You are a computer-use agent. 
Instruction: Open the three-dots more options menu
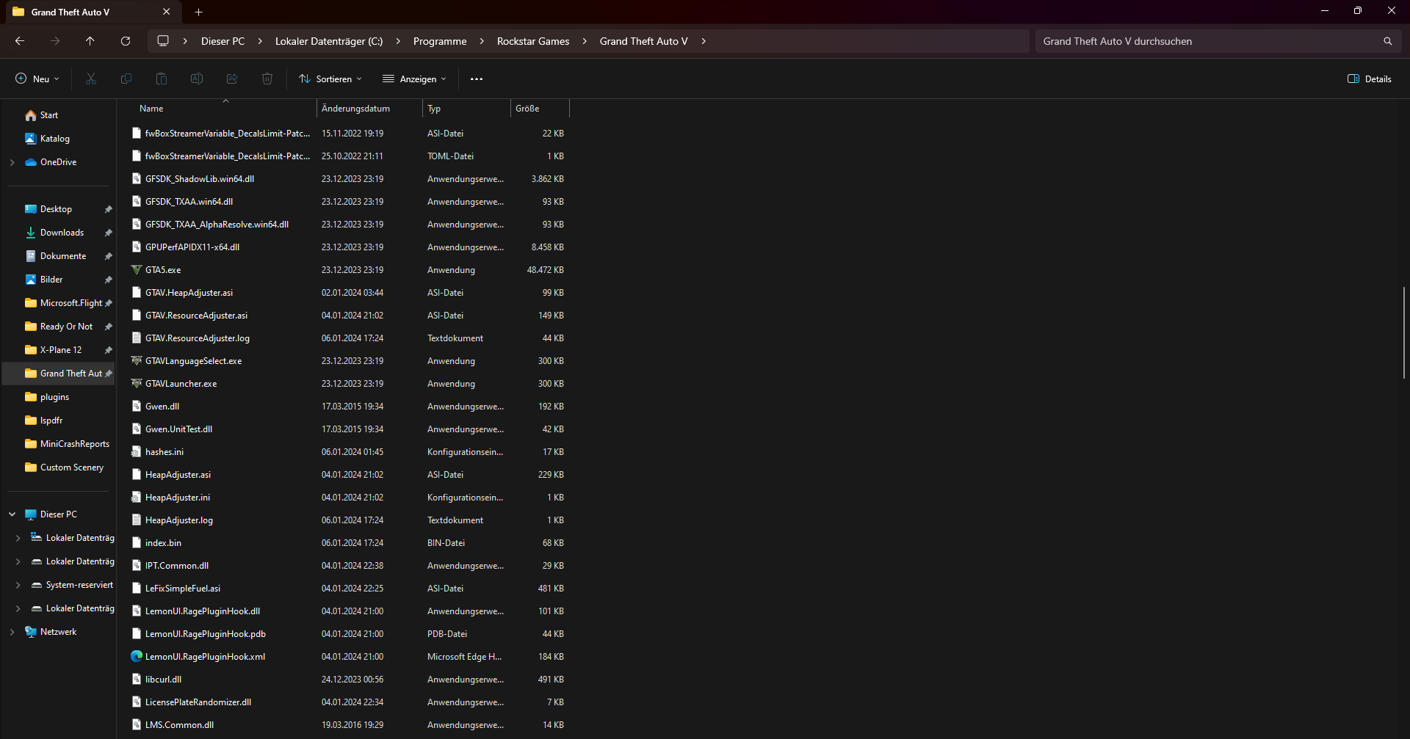(477, 79)
